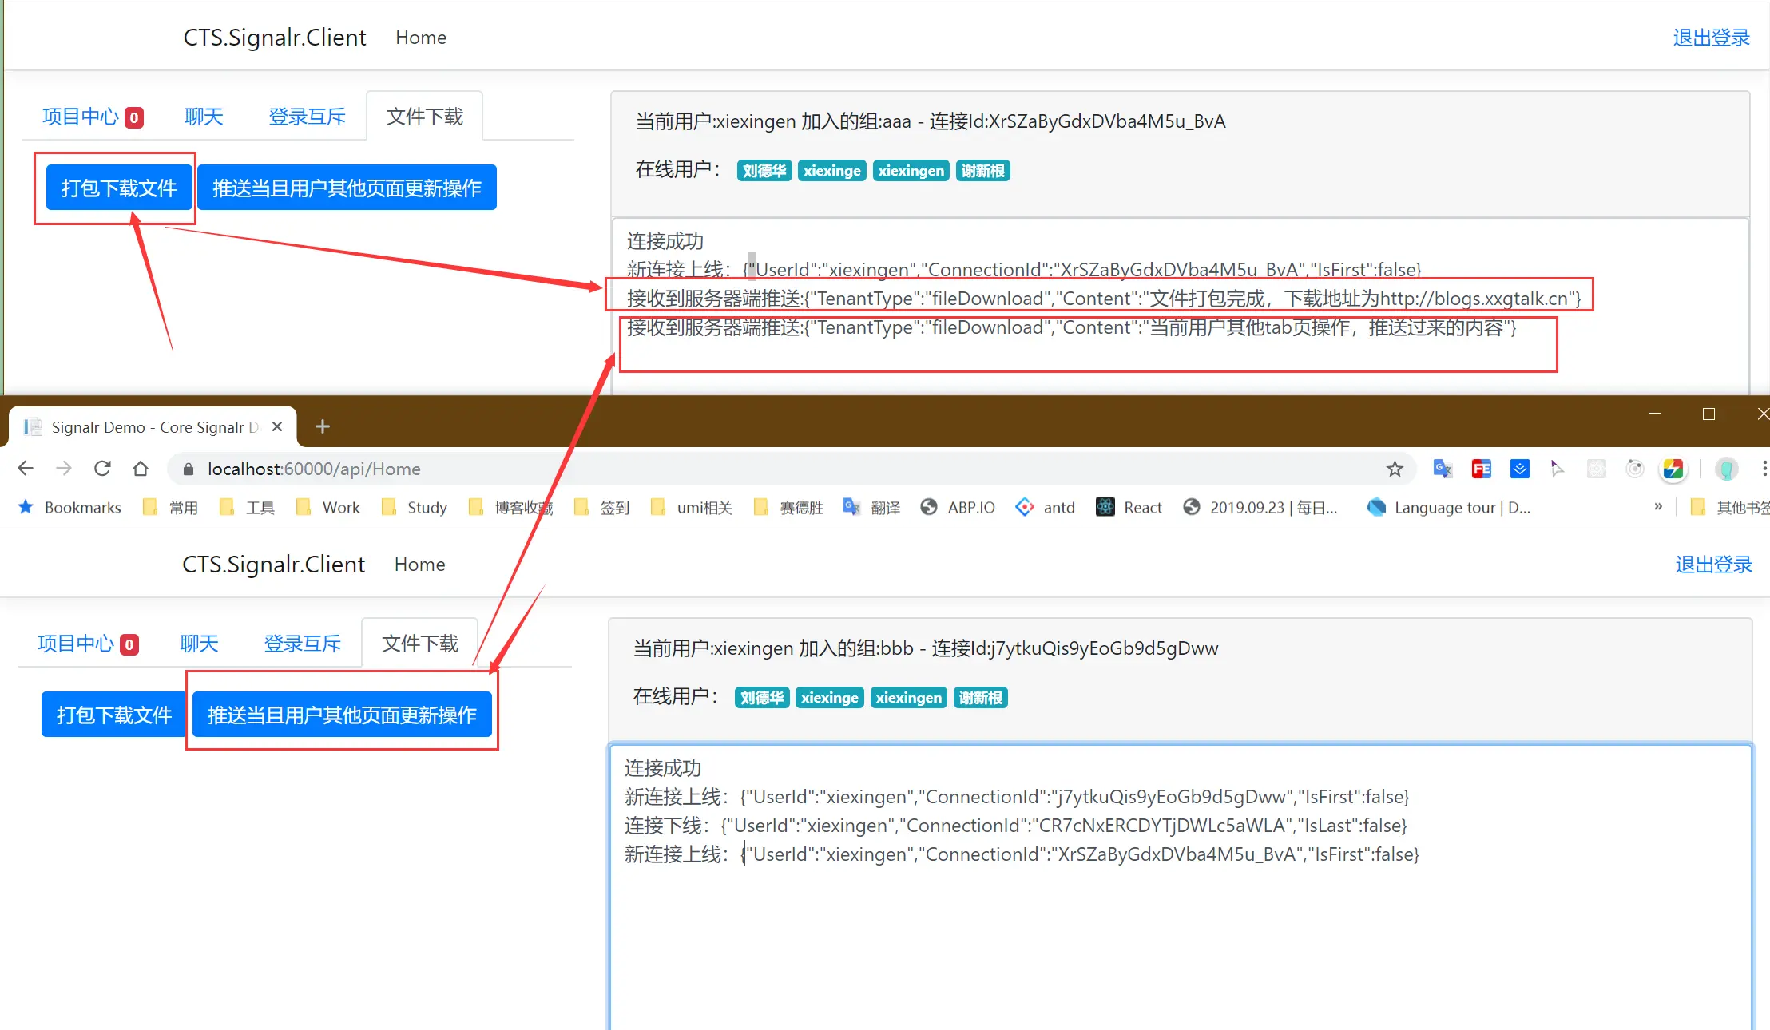The image size is (1770, 1030).
Task: Expand hidden bookmarks overflow chevron
Action: [1658, 507]
